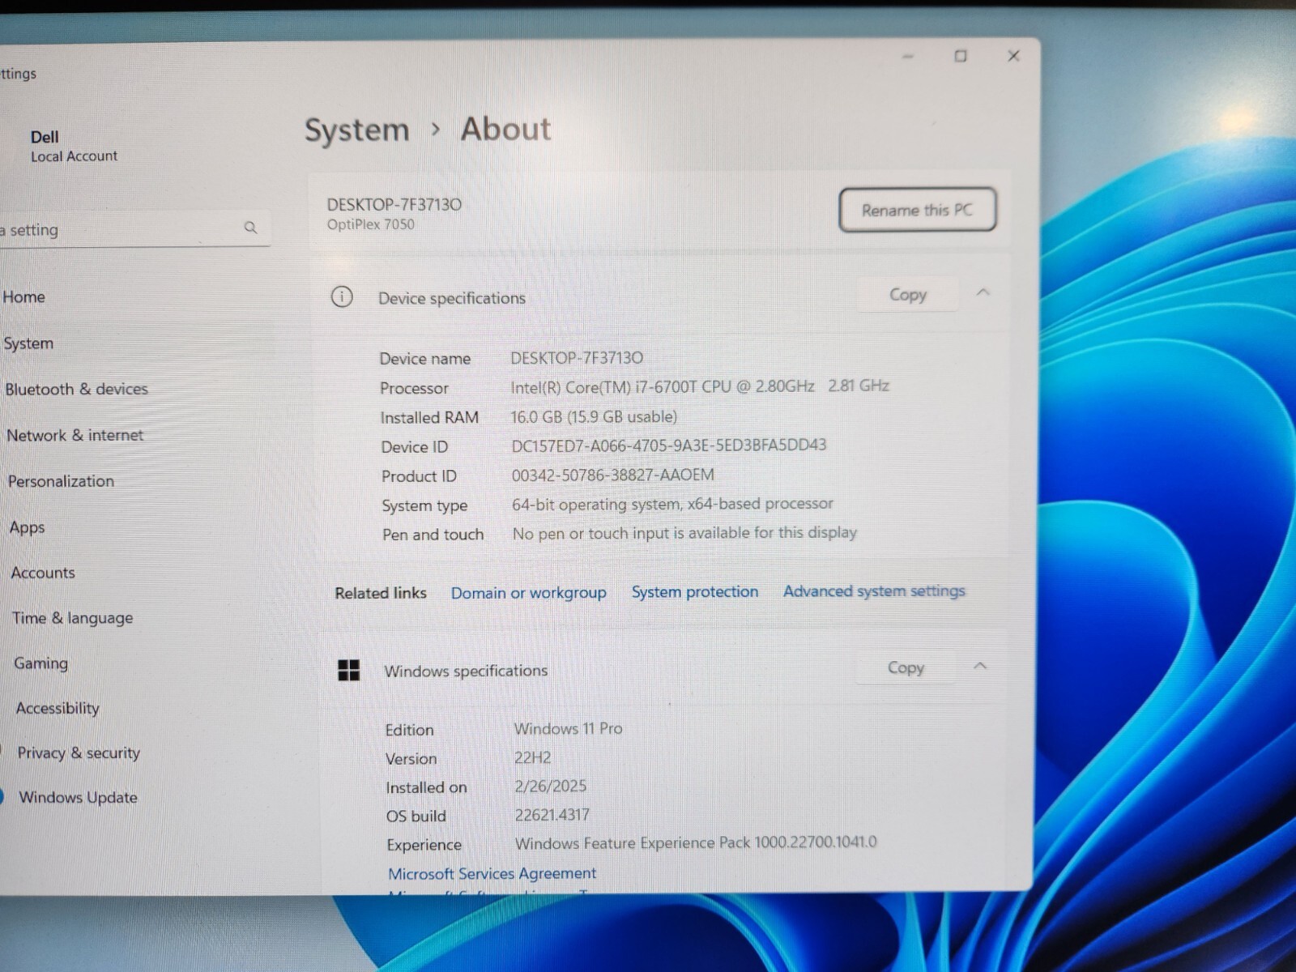Image resolution: width=1296 pixels, height=972 pixels.
Task: Collapse the Windows specifications section
Action: tap(980, 666)
